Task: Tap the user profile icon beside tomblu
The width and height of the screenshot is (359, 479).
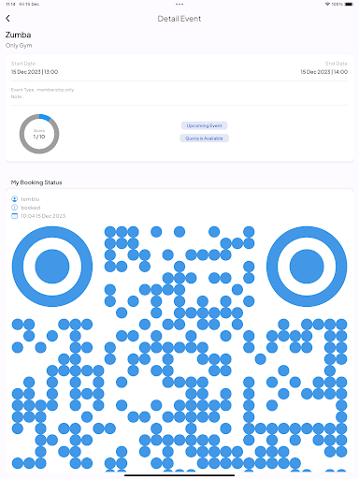Action: [x=14, y=199]
